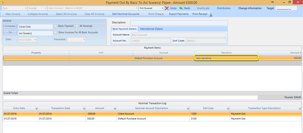Toggle the Bank Payment checkbox
This screenshot has width=303, height=133.
click(56, 26)
